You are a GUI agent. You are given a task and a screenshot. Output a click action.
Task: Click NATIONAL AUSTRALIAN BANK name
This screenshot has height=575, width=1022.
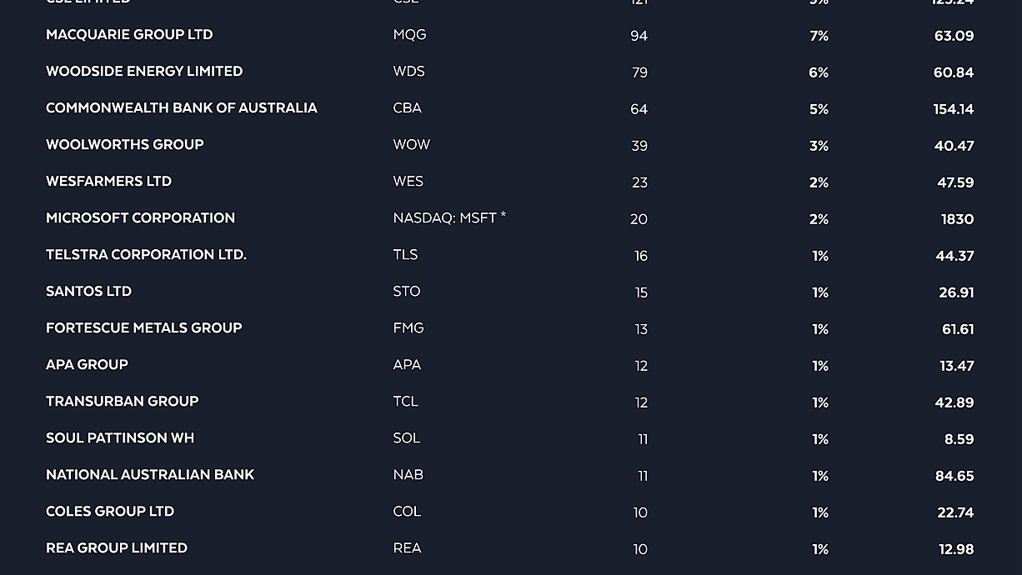(x=150, y=475)
